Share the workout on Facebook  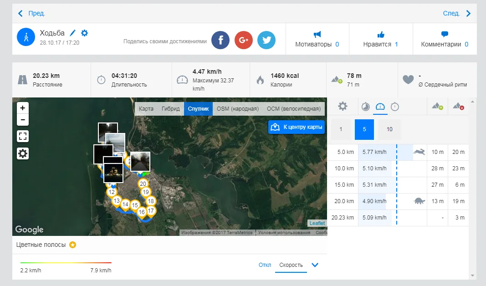pyautogui.click(x=220, y=41)
